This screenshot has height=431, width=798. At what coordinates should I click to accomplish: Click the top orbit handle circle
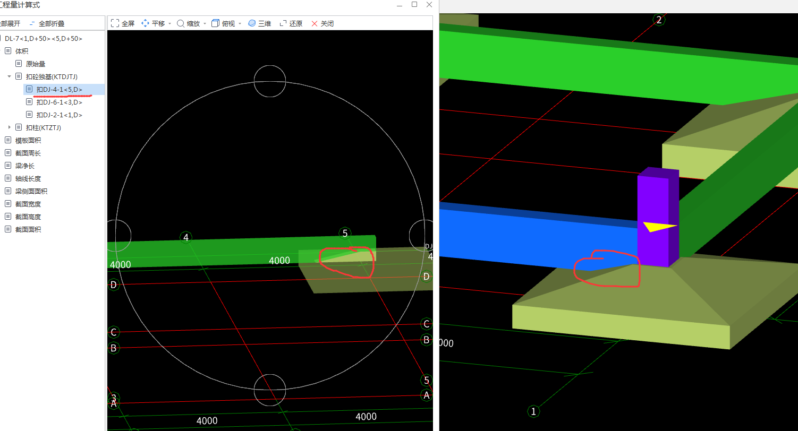click(270, 81)
